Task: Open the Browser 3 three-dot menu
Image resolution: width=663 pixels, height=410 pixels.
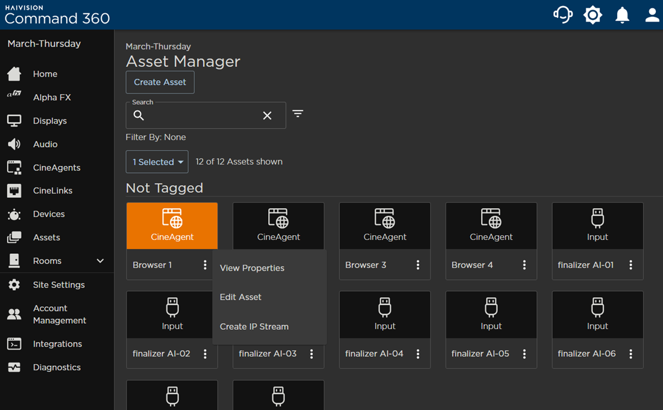Action: (418, 265)
